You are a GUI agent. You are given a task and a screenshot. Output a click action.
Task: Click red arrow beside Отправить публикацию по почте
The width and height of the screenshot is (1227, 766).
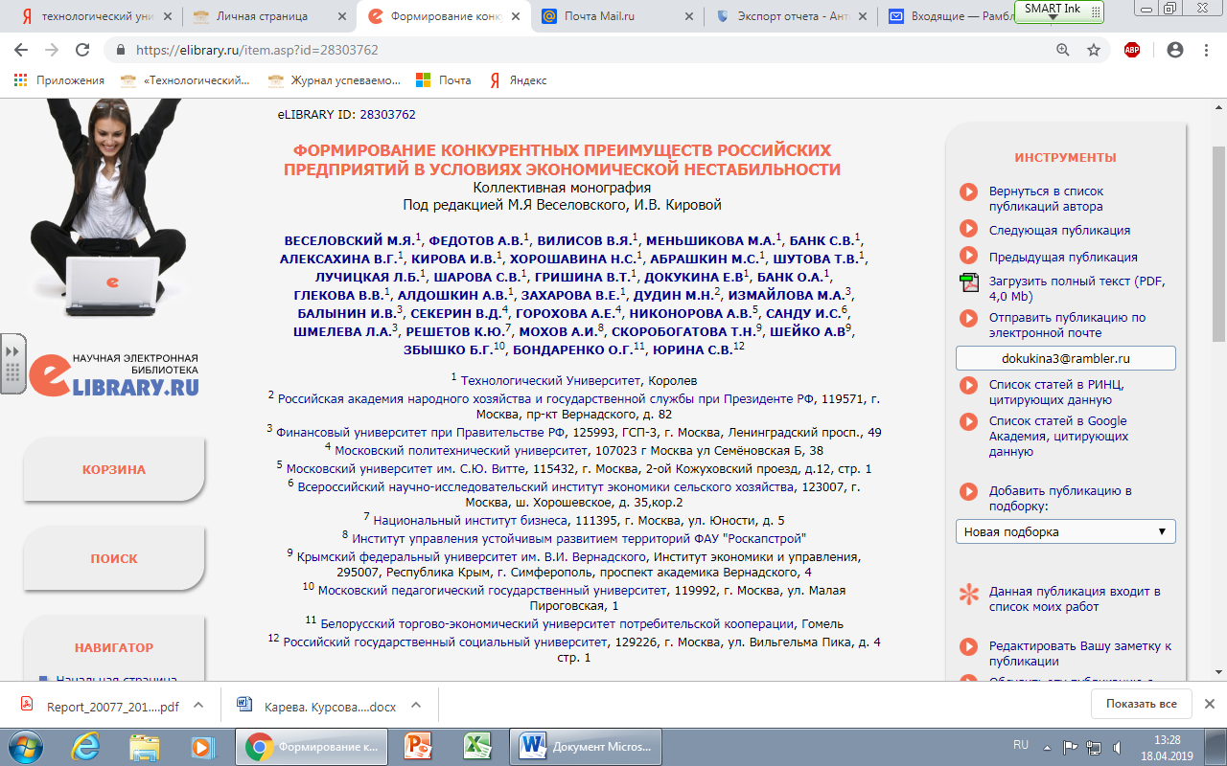pyautogui.click(x=968, y=318)
